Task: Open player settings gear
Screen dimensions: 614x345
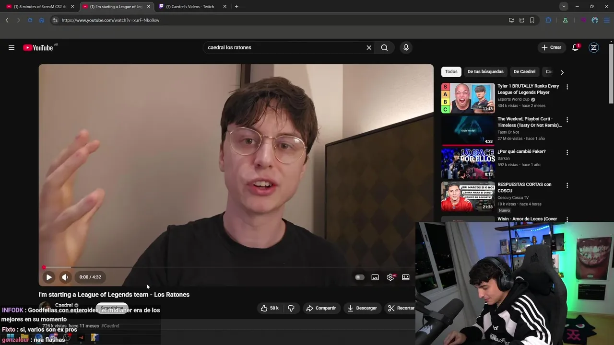Action: tap(390, 277)
